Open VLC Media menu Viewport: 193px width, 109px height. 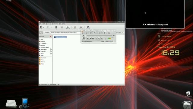click(84, 33)
